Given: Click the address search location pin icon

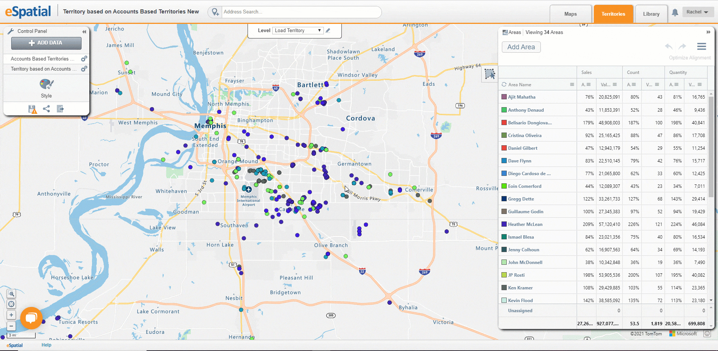Looking at the screenshot, I should click(x=215, y=12).
